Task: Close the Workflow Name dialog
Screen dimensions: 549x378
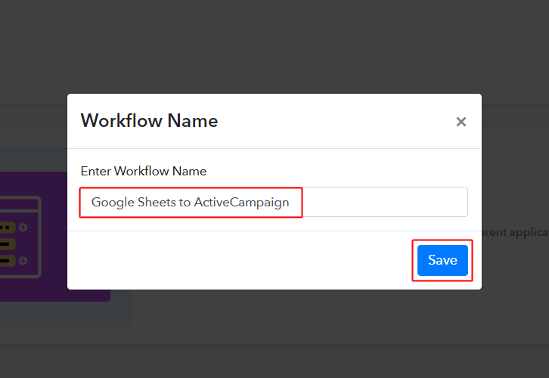Action: [461, 122]
